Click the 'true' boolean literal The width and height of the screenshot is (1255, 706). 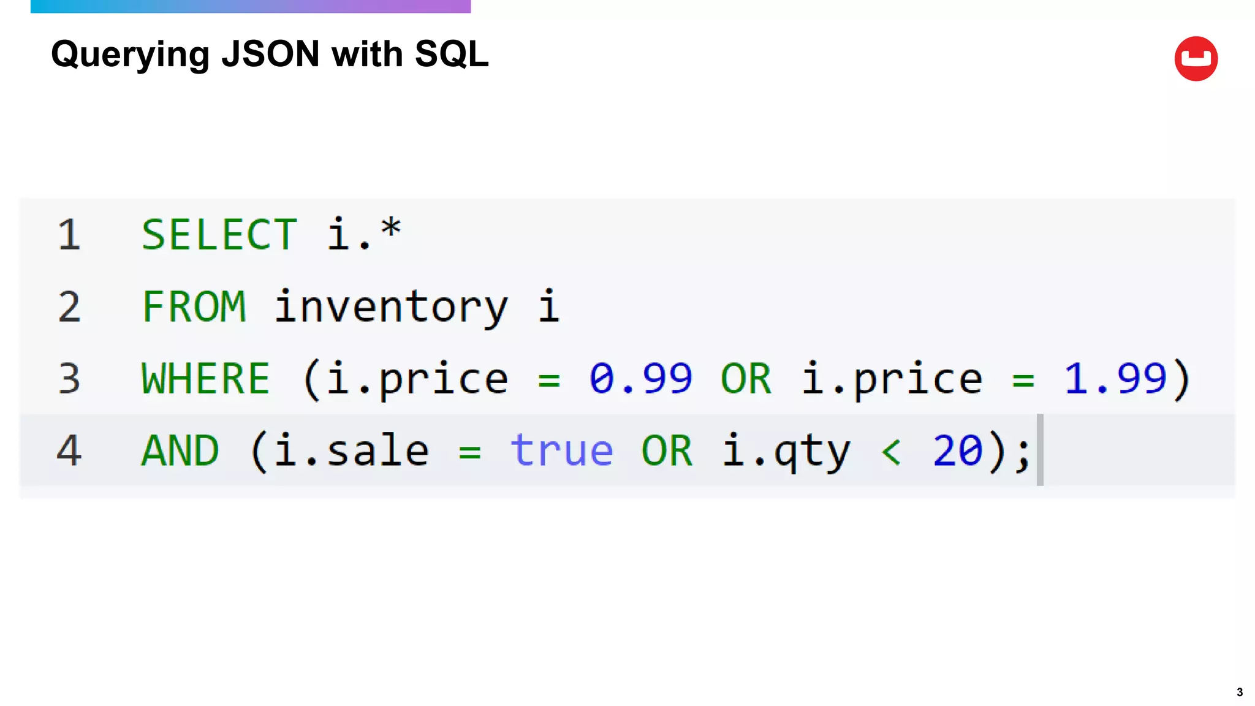pyautogui.click(x=561, y=450)
